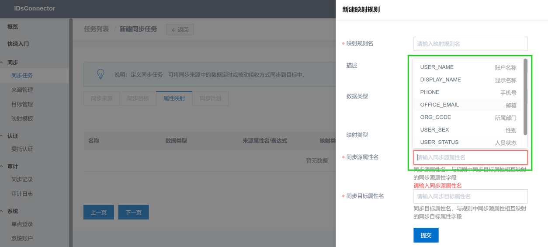Image resolution: width=548 pixels, height=247 pixels.
Task: Open the 同步计划 tab
Action: click(210, 99)
